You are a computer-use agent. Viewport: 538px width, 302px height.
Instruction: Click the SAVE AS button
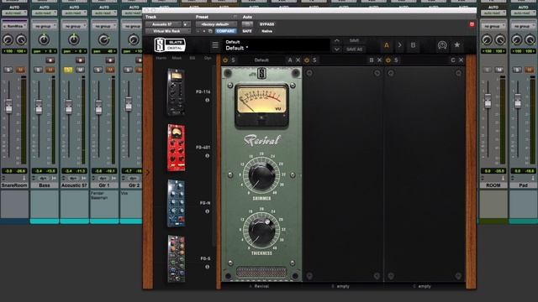pos(354,49)
